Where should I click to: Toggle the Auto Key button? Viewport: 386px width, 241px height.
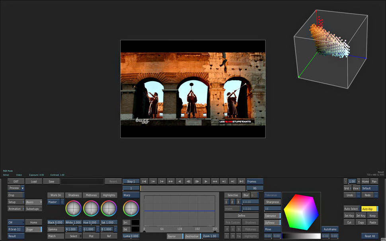(368, 209)
